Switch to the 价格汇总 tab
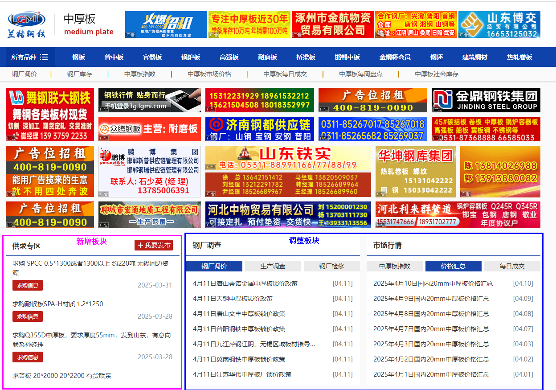The width and height of the screenshot is (556, 390). pos(454,266)
